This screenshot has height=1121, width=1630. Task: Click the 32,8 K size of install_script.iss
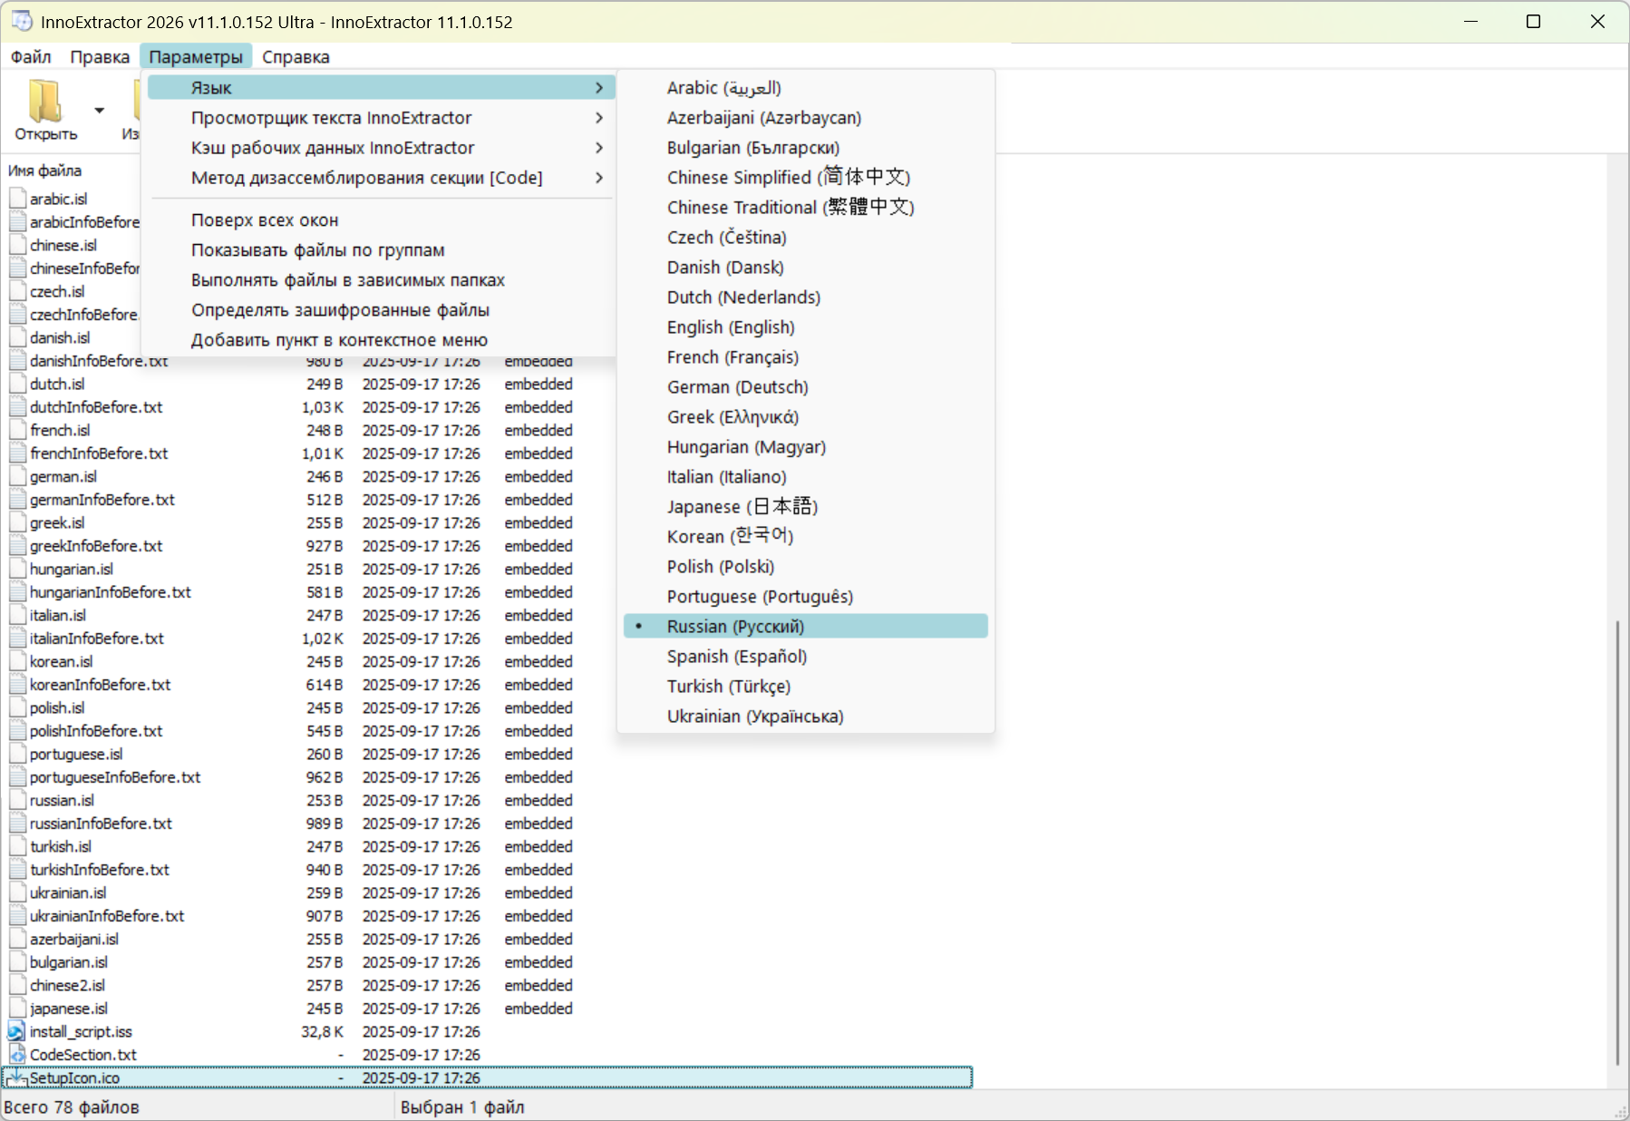(323, 1032)
